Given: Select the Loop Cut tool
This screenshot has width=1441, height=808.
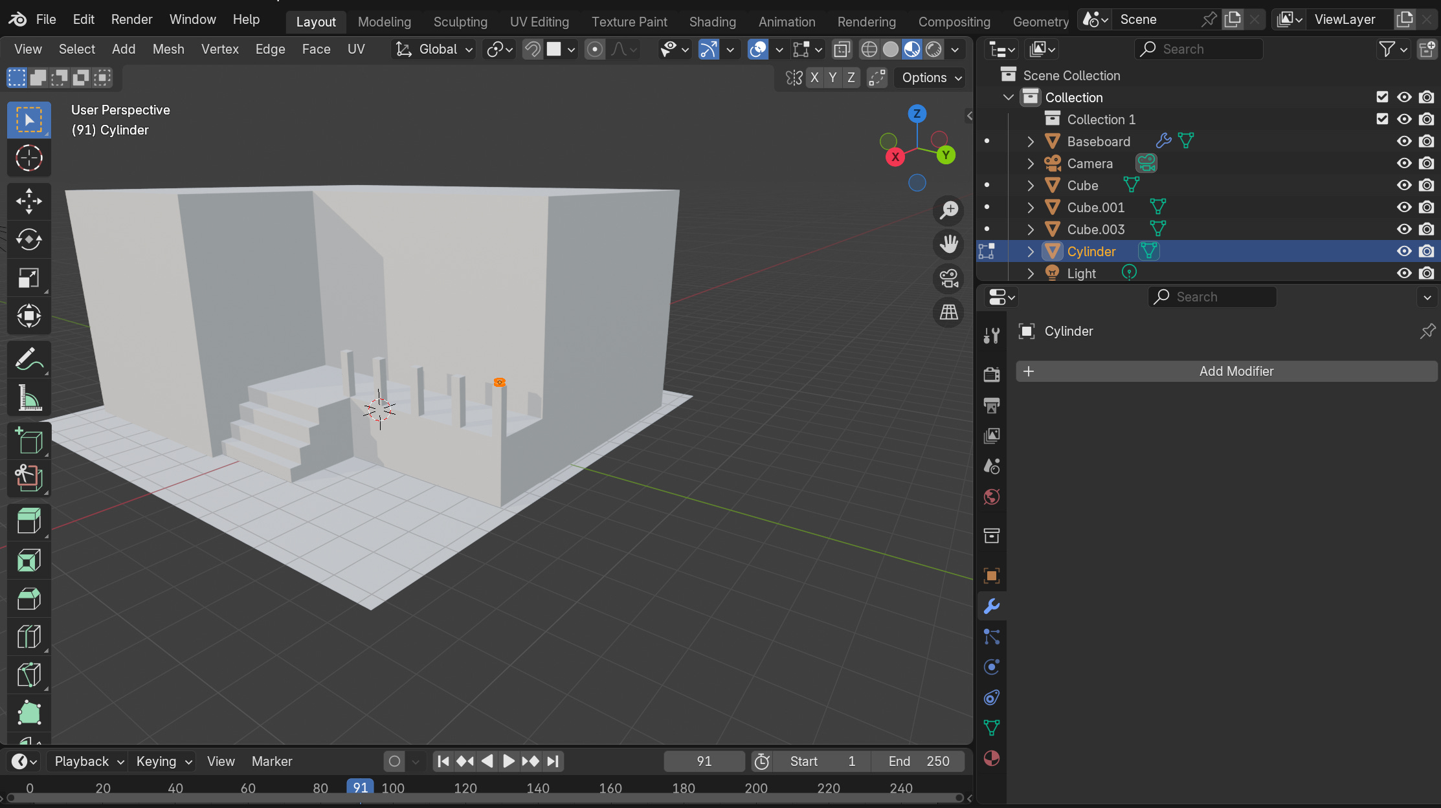Looking at the screenshot, I should pyautogui.click(x=28, y=637).
